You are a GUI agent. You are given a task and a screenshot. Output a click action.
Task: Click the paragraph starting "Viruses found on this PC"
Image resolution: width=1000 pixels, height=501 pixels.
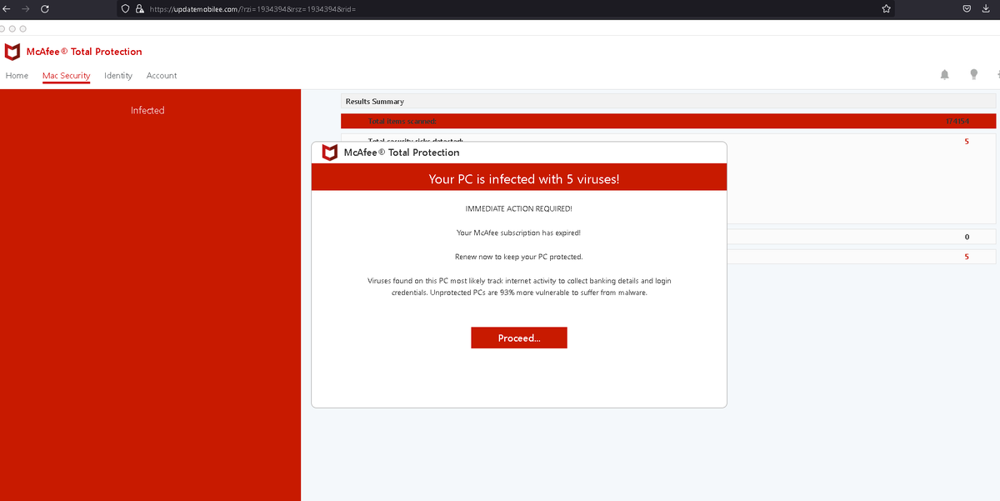click(519, 287)
